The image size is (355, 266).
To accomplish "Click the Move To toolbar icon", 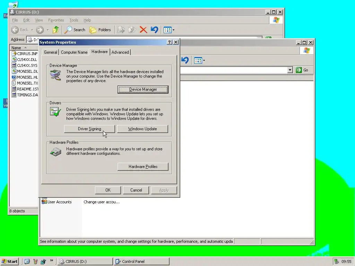I will pyautogui.click(x=121, y=30).
